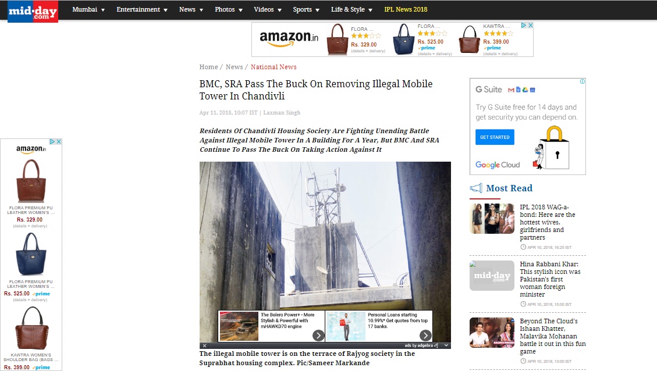Close the top Amazon banner ad
Viewport: 657px width, 371px height.
(530, 26)
